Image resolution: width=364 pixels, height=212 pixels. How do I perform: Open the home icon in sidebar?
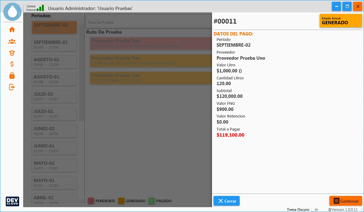pyautogui.click(x=12, y=30)
